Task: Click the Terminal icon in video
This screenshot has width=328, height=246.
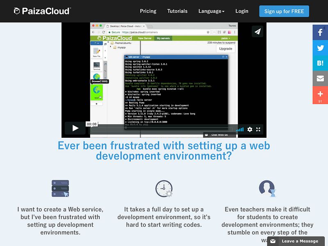Action: (96, 66)
